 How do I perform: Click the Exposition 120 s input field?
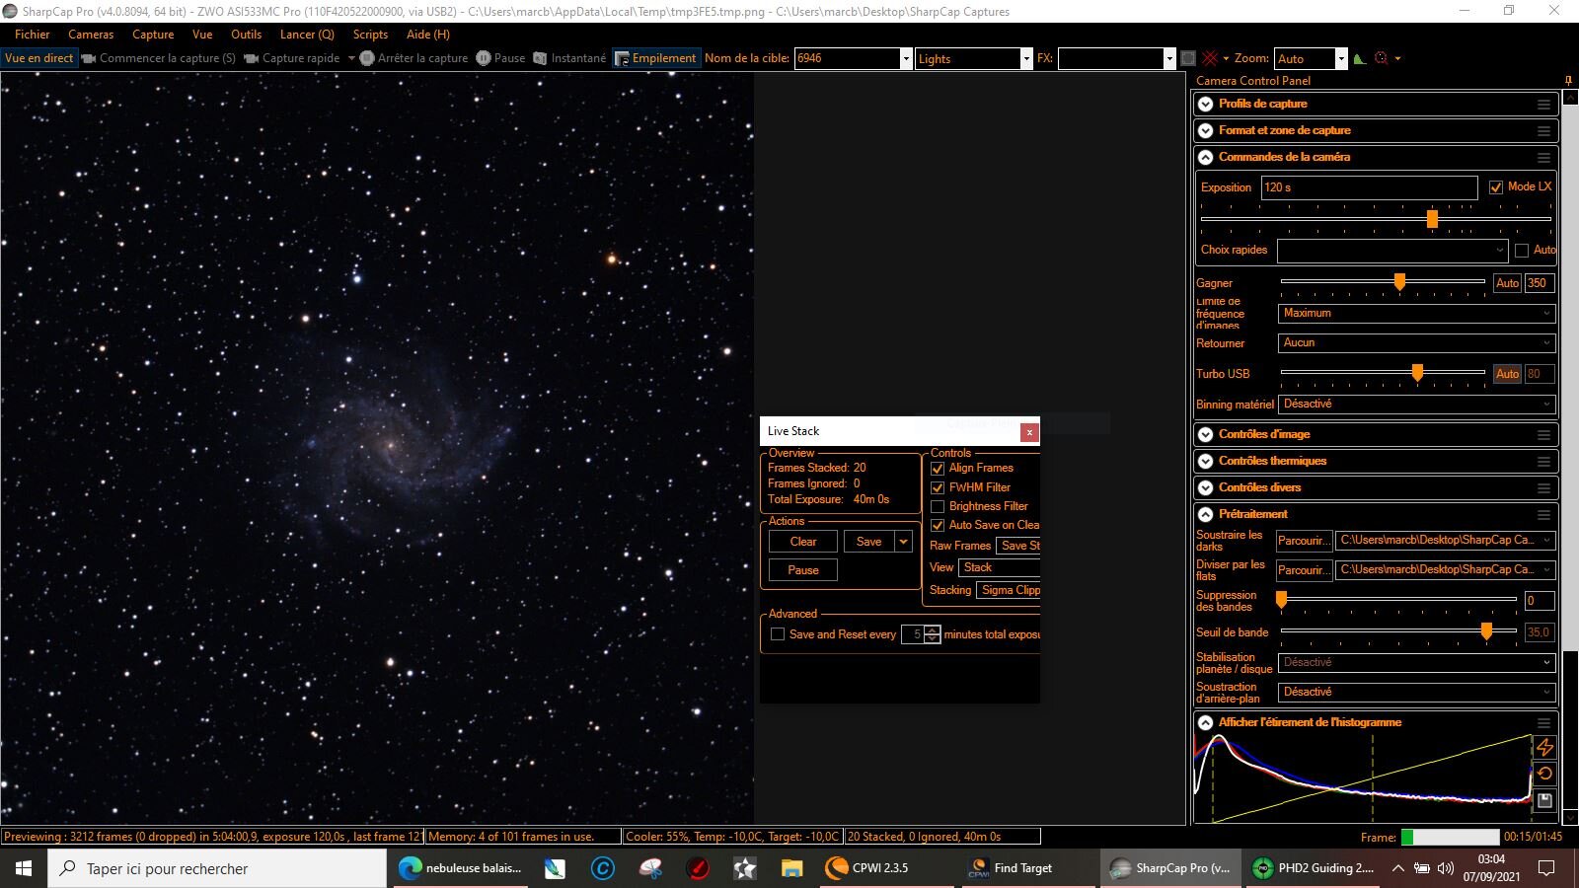point(1369,187)
